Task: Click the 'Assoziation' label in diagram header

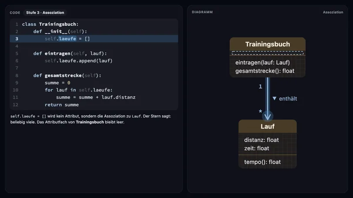Action: point(333,12)
